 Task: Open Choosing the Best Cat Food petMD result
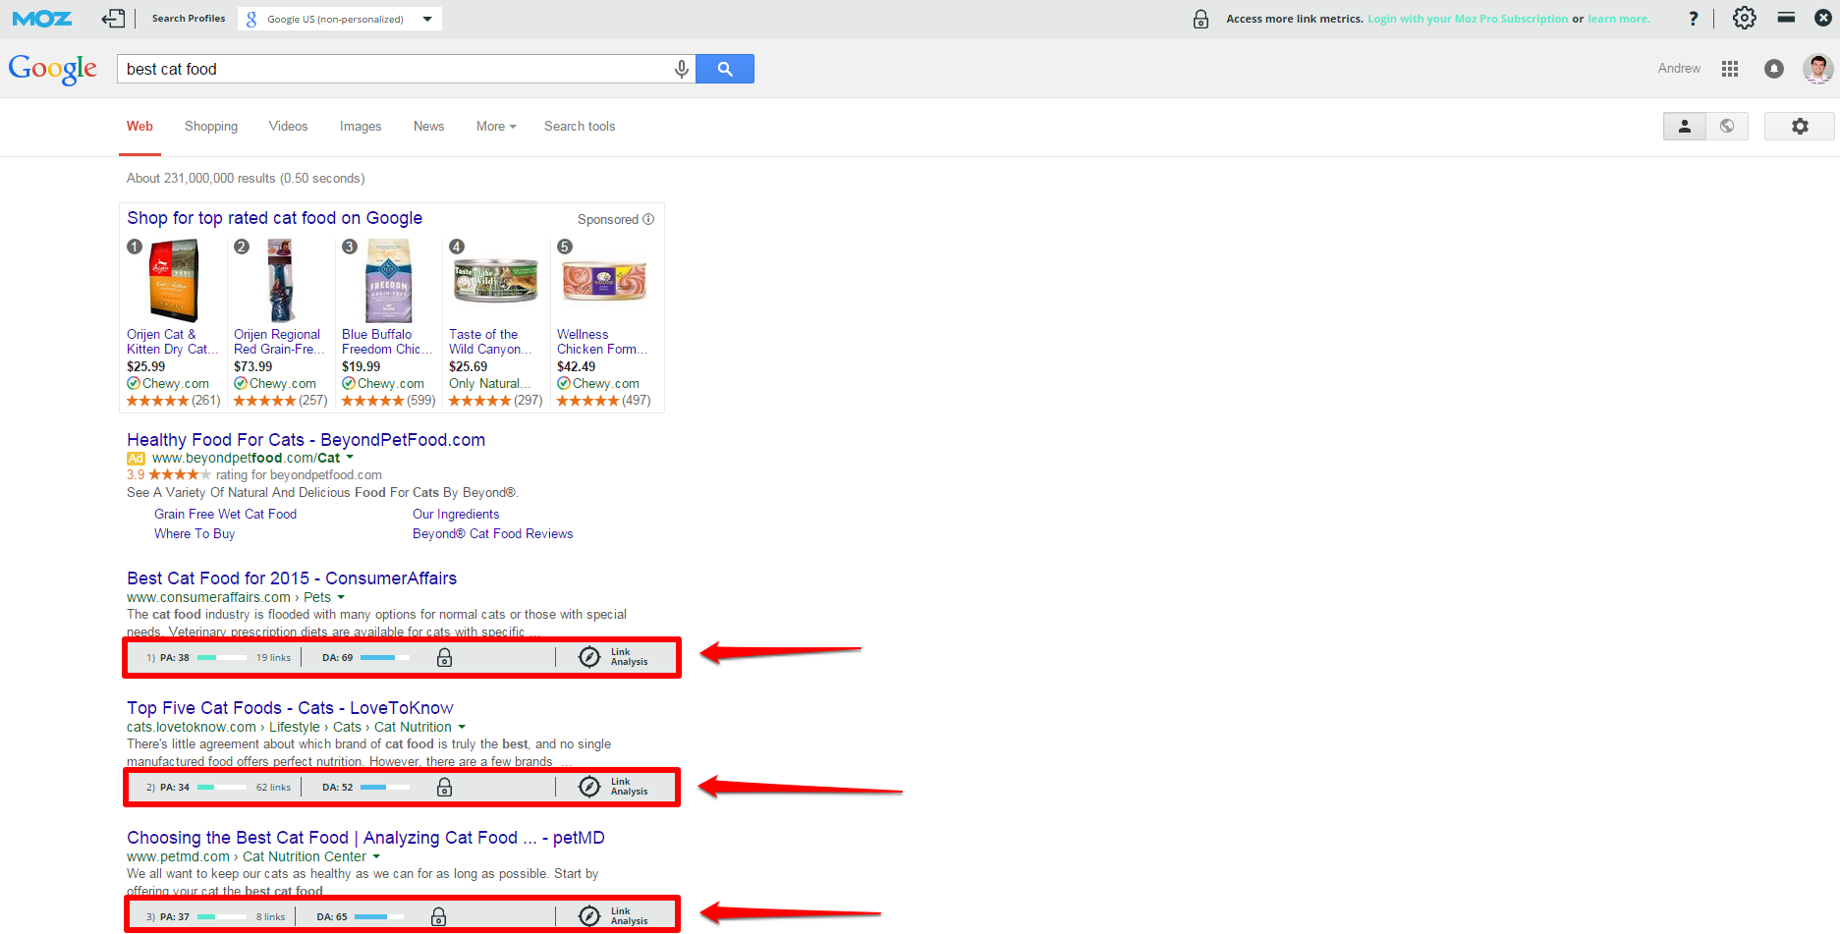point(365,838)
